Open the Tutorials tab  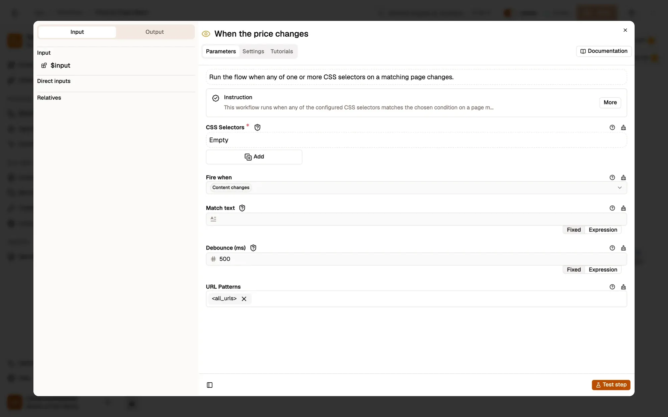(282, 51)
